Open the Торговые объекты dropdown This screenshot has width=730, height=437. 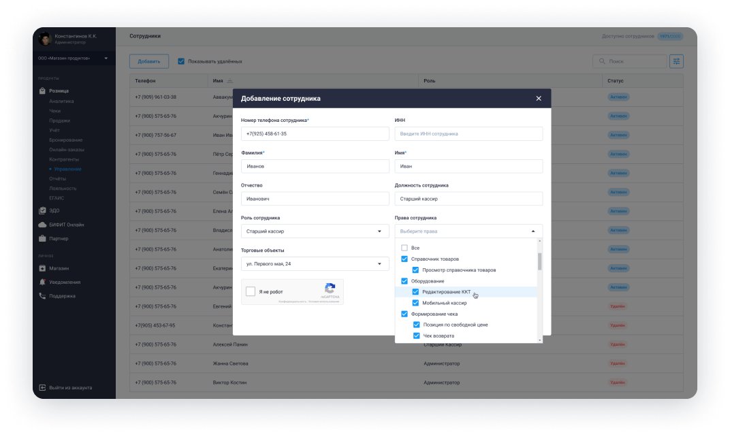point(315,263)
